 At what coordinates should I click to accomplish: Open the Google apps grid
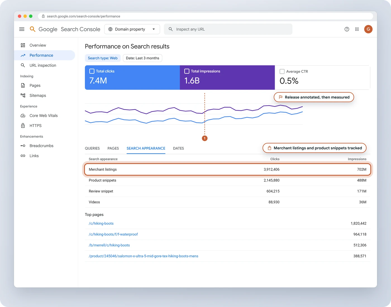(357, 29)
